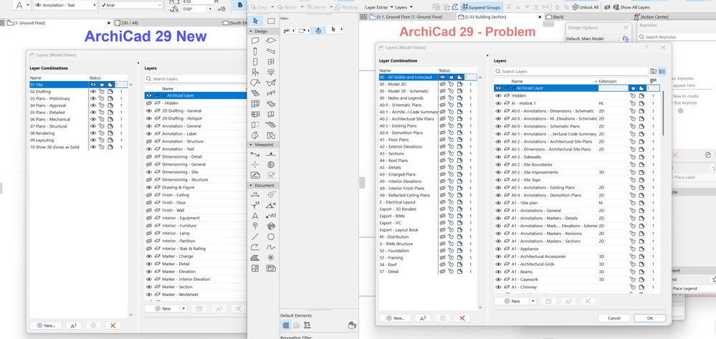The height and width of the screenshot is (339, 716).
Task: Click the Design Options manager icon
Action: coord(625,39)
